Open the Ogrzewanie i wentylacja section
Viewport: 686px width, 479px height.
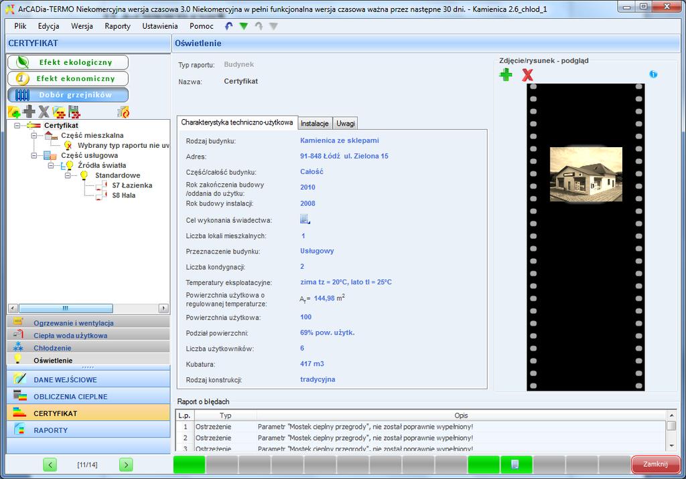tap(88, 322)
